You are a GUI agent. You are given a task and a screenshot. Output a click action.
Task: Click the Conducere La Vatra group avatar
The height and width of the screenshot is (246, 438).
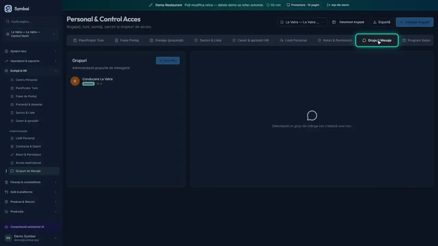75,81
